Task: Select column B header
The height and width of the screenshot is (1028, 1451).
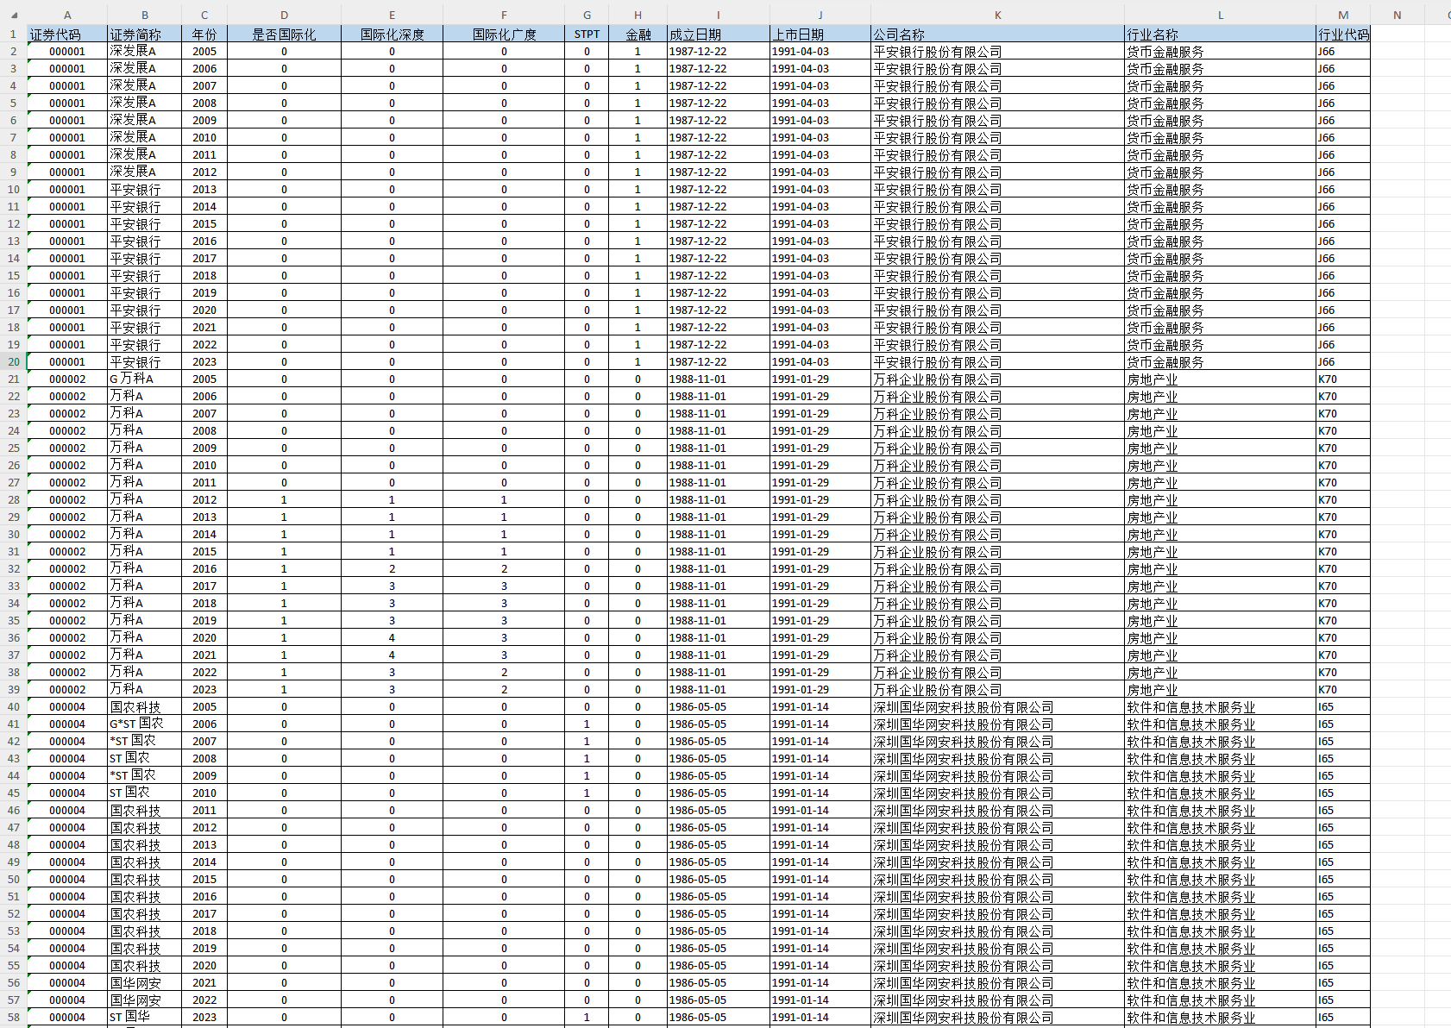Action: click(145, 15)
